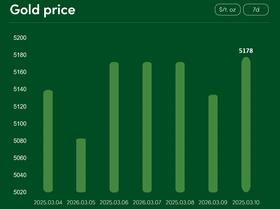The height and width of the screenshot is (209, 280).
Task: Click the 2025.03.10 date label
Action: pyautogui.click(x=246, y=203)
